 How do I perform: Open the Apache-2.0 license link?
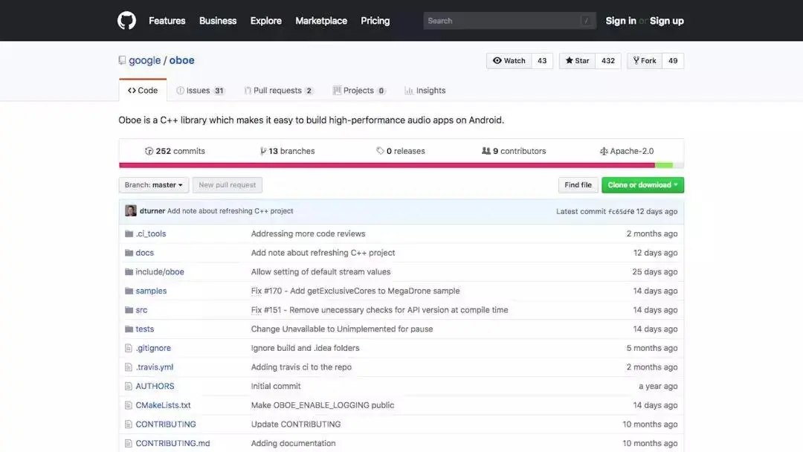[627, 151]
